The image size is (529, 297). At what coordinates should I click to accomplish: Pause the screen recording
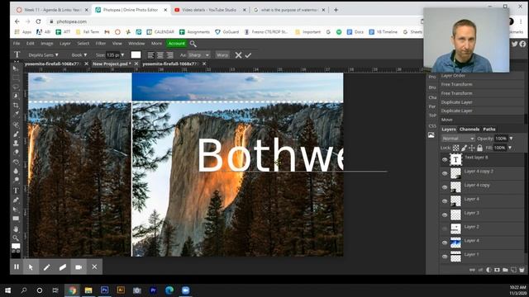pos(17,267)
